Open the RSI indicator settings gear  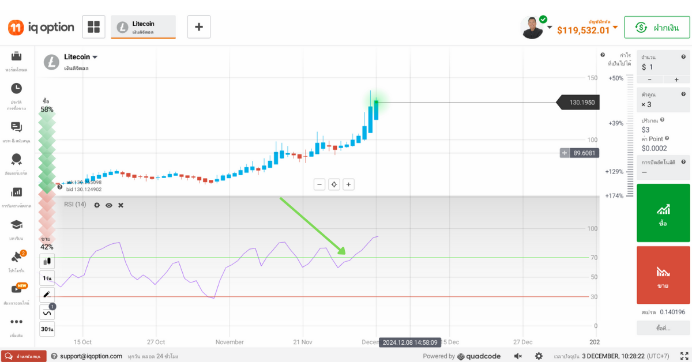tap(97, 205)
